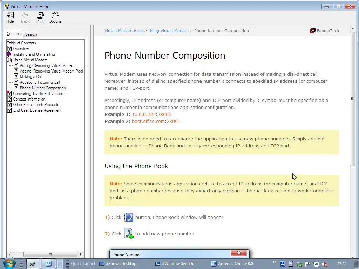The height and width of the screenshot is (269, 359).
Task: Switch to the Search tab
Action: (31, 34)
